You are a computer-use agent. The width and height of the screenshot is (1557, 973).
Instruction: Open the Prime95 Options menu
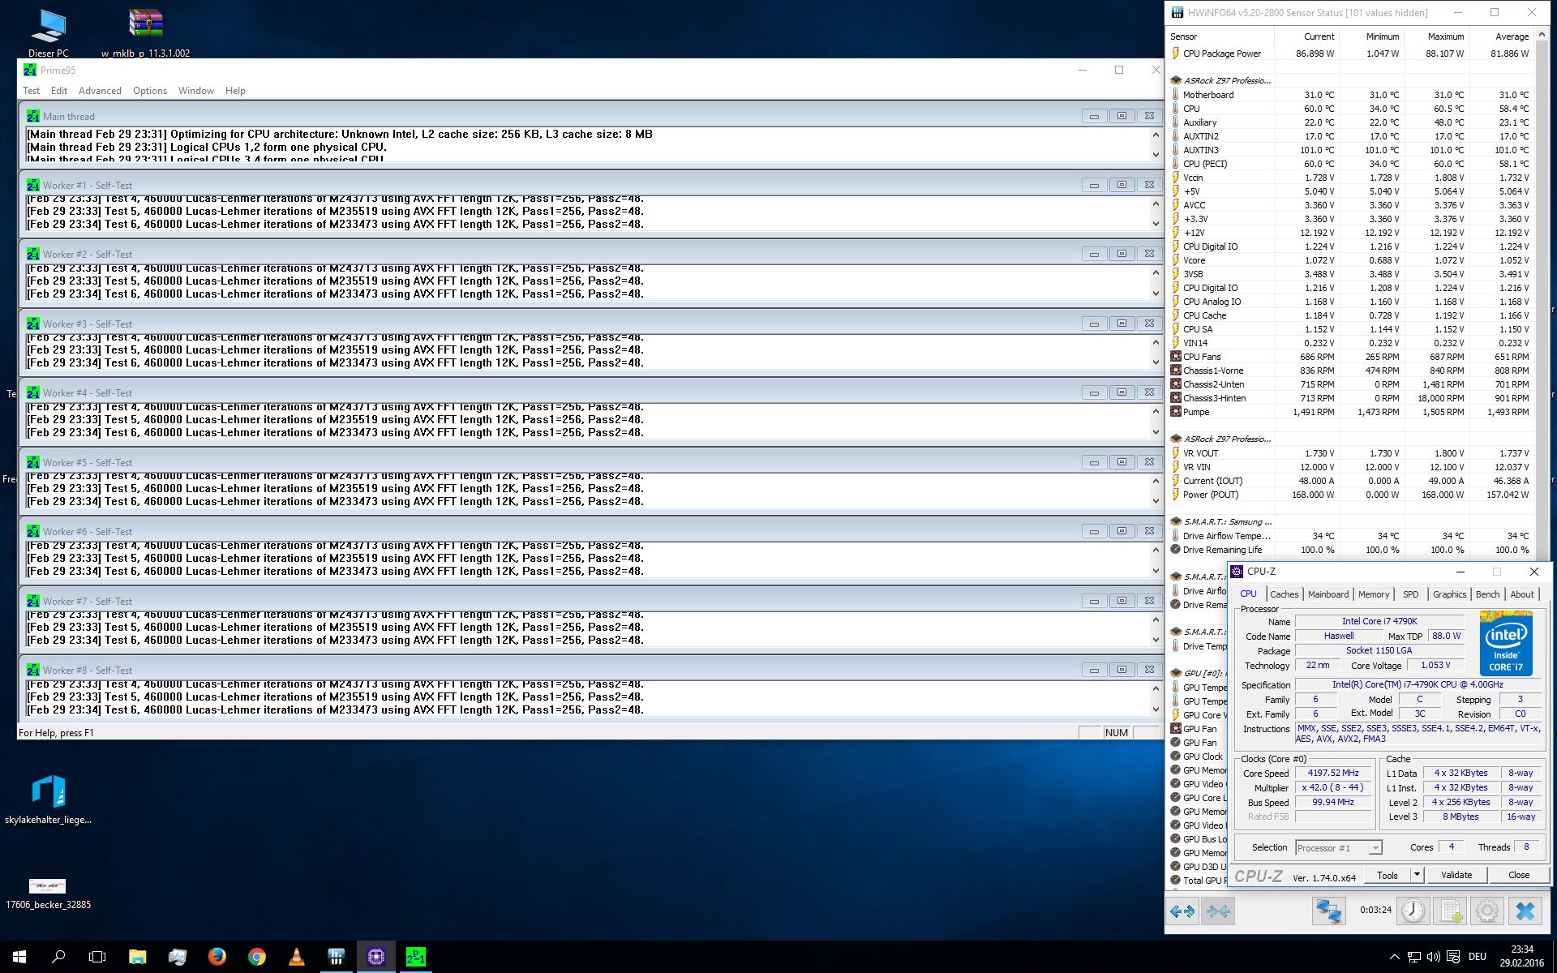point(150,91)
